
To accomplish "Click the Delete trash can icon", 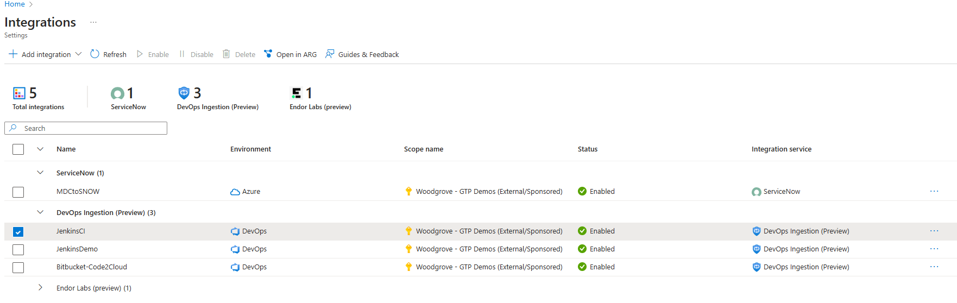I will [x=226, y=54].
